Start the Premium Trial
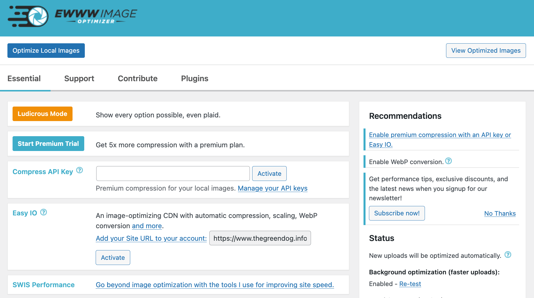This screenshot has height=298, width=534. 48,144
